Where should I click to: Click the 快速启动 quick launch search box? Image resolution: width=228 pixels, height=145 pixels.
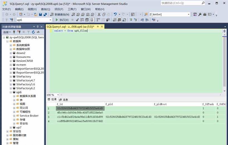coord(183,3)
